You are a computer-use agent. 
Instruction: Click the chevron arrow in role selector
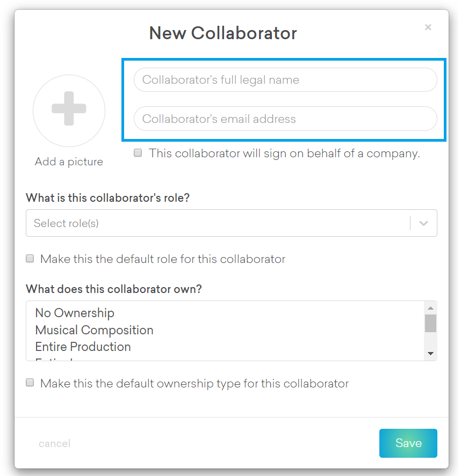click(x=423, y=223)
